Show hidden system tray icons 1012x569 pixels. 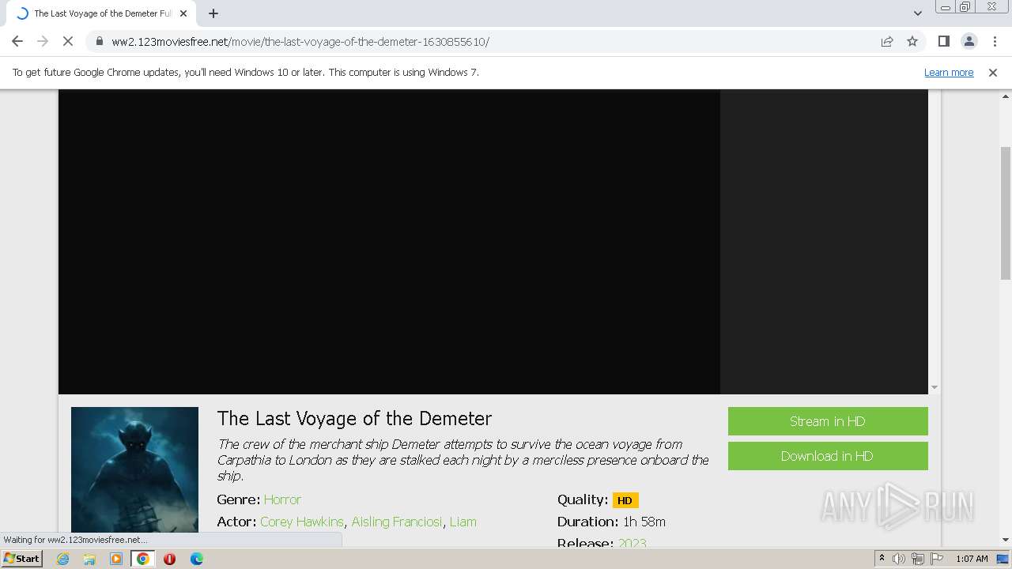coord(882,558)
